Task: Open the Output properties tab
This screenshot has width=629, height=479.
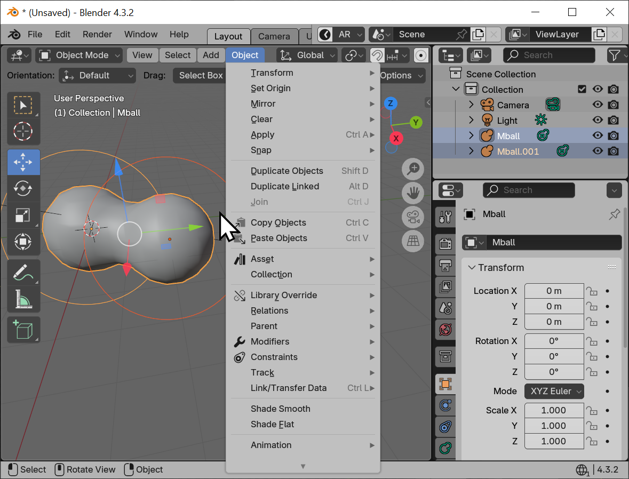Action: coord(445,265)
